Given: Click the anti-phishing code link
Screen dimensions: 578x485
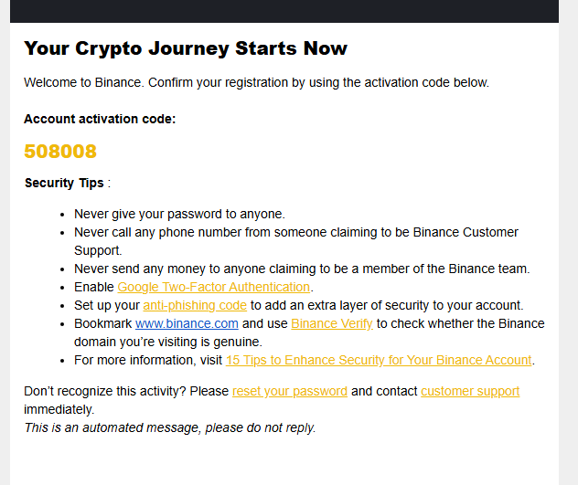Looking at the screenshot, I should click(194, 305).
